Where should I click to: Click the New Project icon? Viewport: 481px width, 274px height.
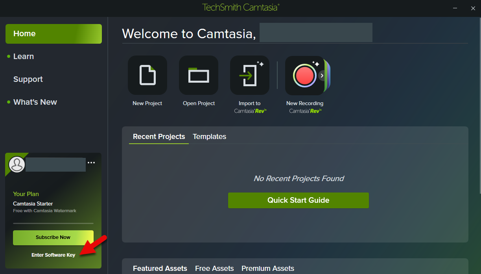pos(147,75)
